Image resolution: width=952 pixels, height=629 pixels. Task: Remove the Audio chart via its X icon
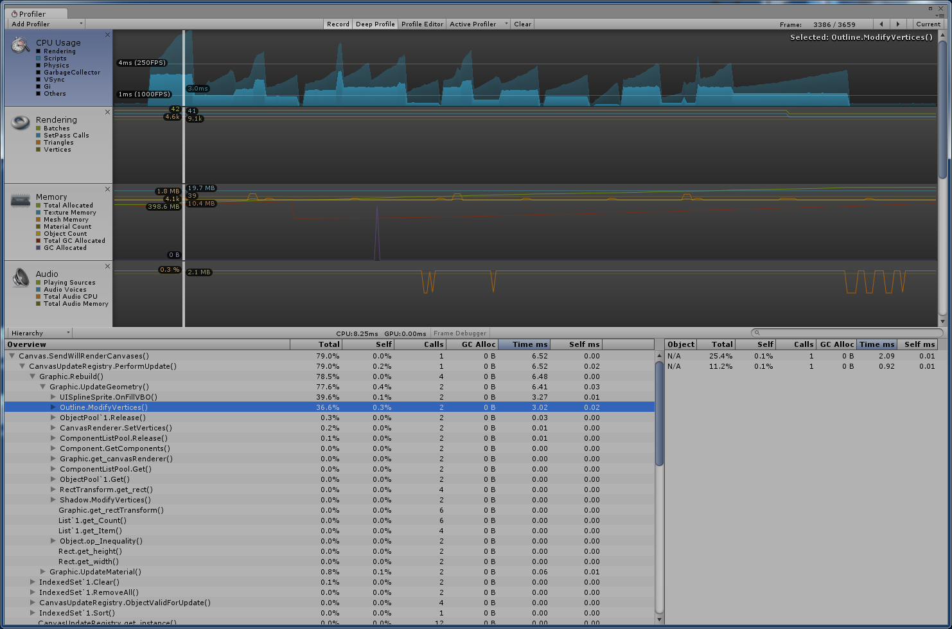(107, 265)
